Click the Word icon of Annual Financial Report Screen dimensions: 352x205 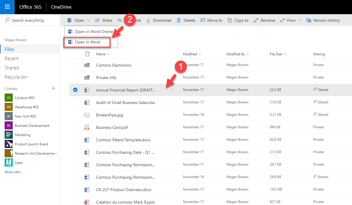point(87,90)
